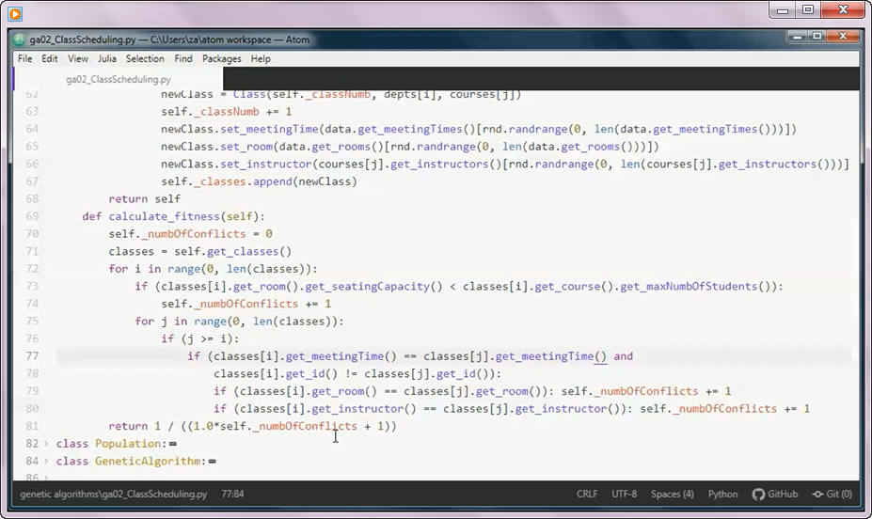Click the orange media player icon
Viewport: 872px width, 519px height.
[x=15, y=13]
